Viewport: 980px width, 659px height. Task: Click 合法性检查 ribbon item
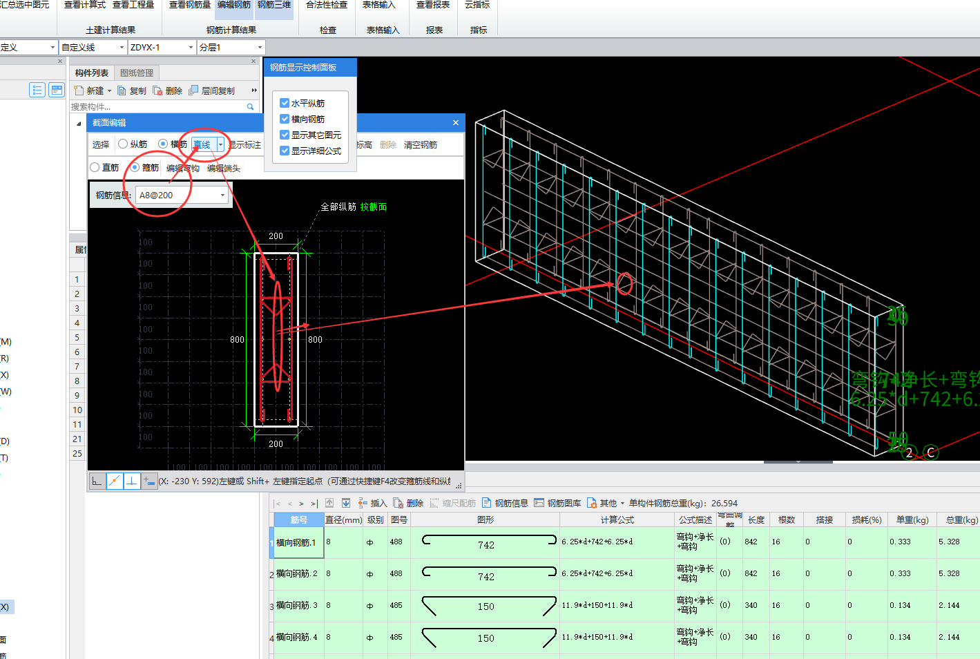pyautogui.click(x=327, y=5)
